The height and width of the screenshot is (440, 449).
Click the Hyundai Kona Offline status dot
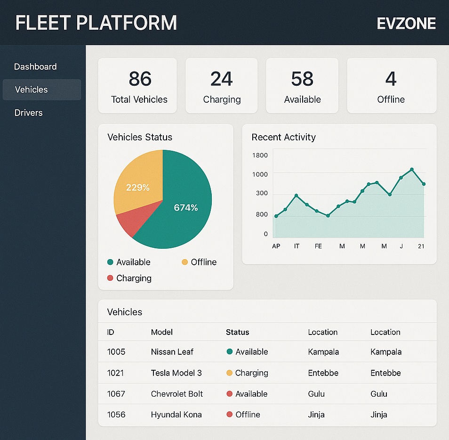(x=230, y=415)
